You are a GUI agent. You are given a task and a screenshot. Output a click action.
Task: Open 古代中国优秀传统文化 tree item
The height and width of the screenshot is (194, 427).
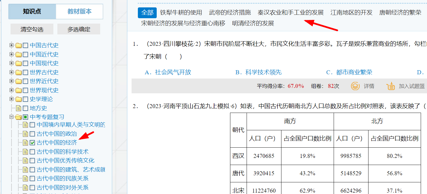[65, 161]
